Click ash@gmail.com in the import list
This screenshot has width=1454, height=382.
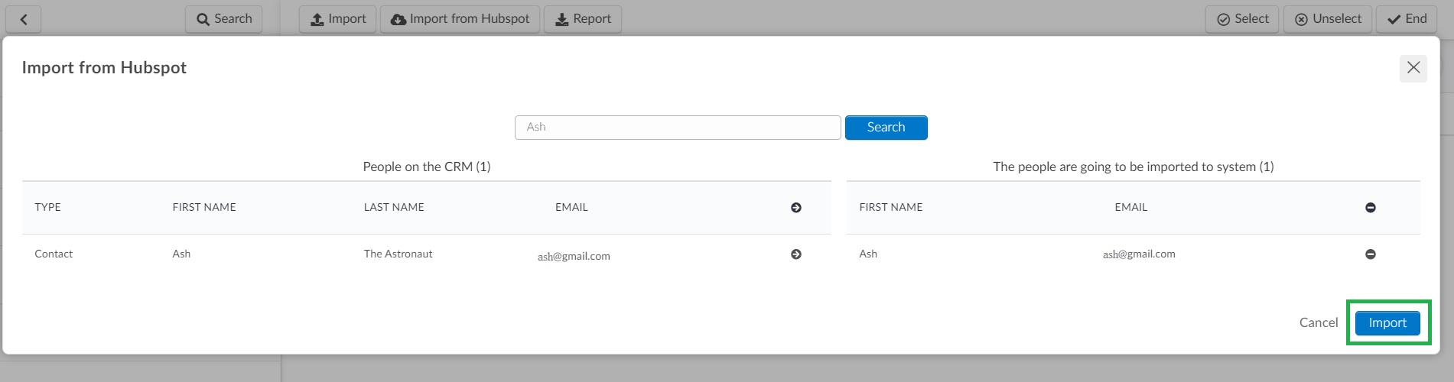[1139, 254]
